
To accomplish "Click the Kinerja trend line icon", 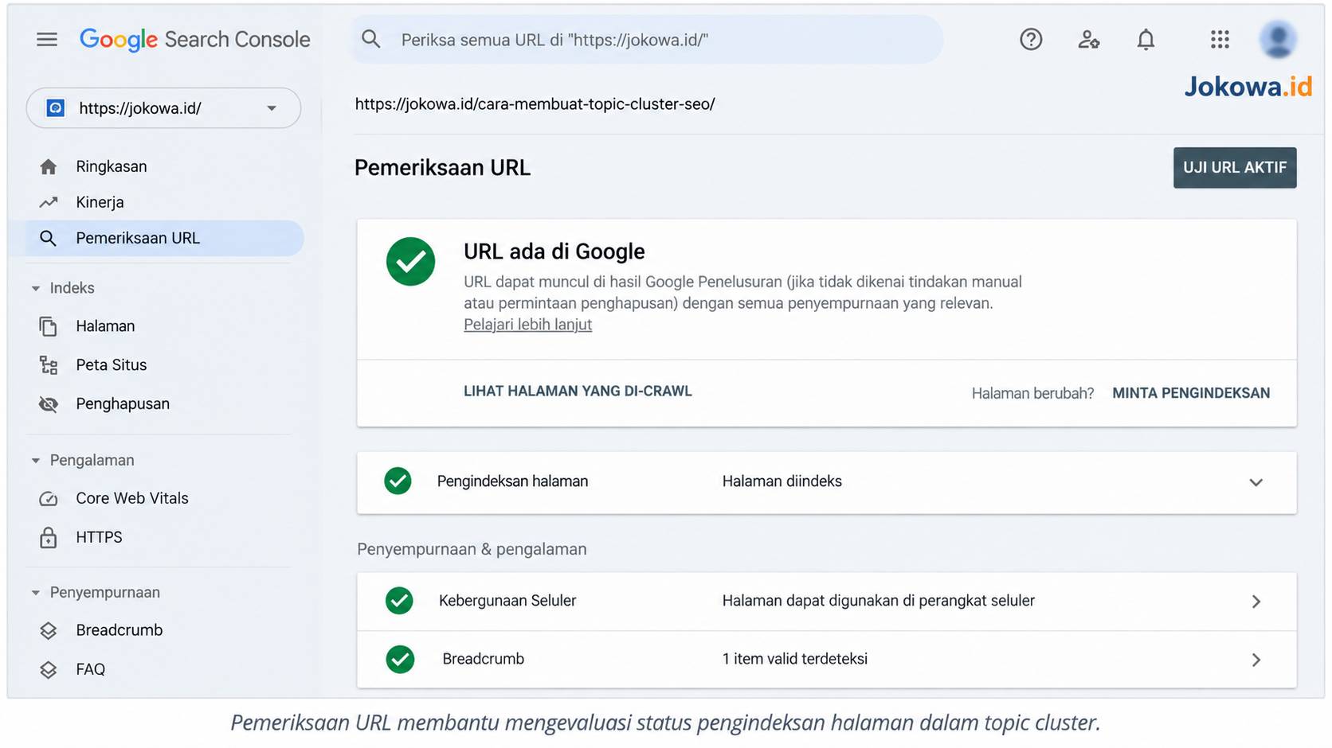I will 49,202.
